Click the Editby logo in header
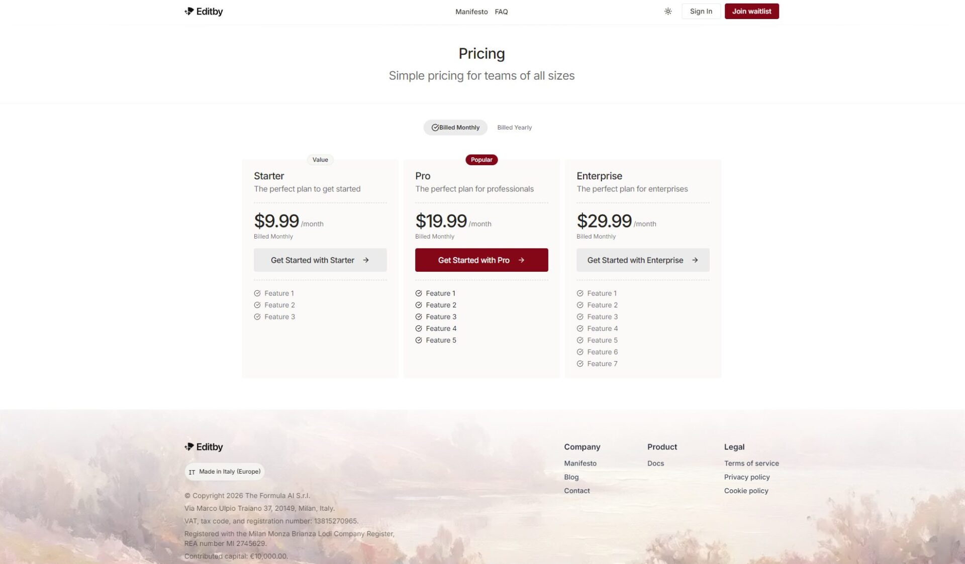This screenshot has width=965, height=564. click(x=204, y=12)
